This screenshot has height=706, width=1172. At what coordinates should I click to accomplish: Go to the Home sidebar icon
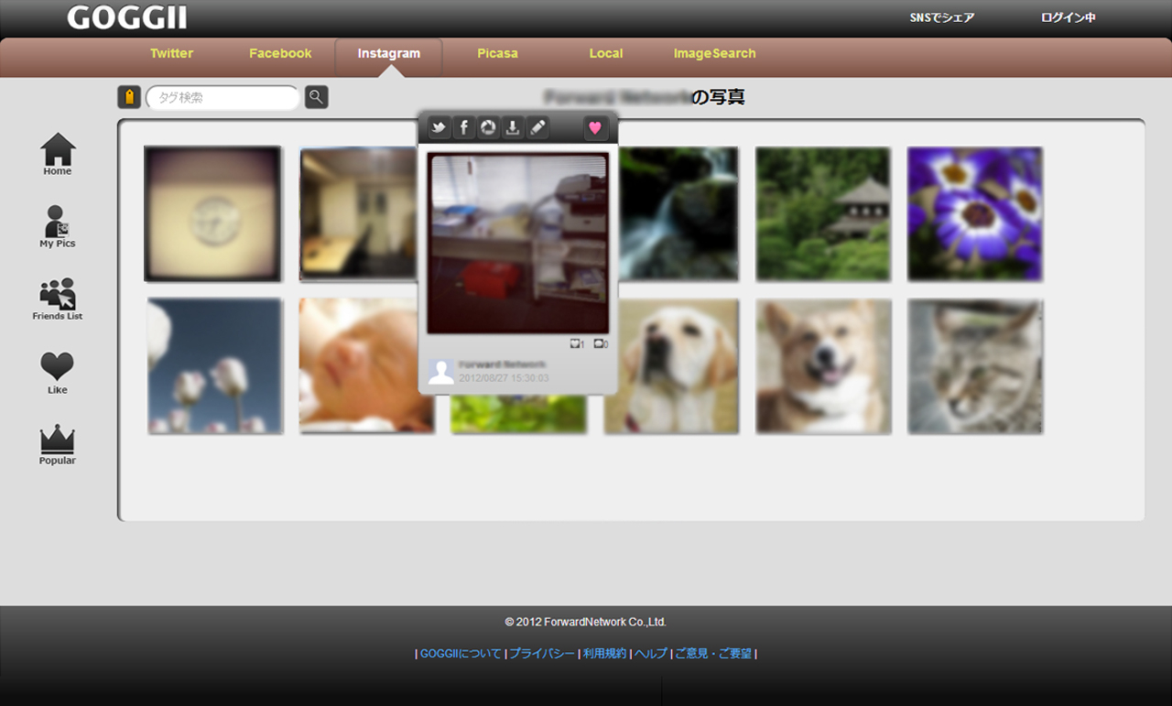tap(58, 154)
